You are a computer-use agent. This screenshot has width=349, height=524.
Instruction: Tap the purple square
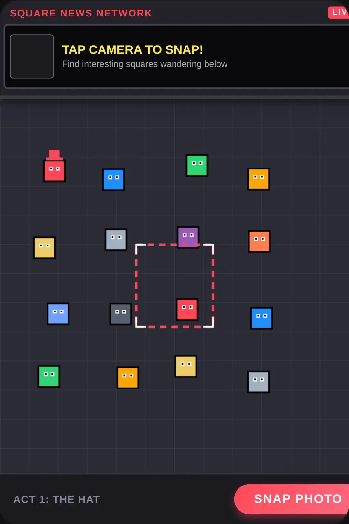[x=188, y=237]
